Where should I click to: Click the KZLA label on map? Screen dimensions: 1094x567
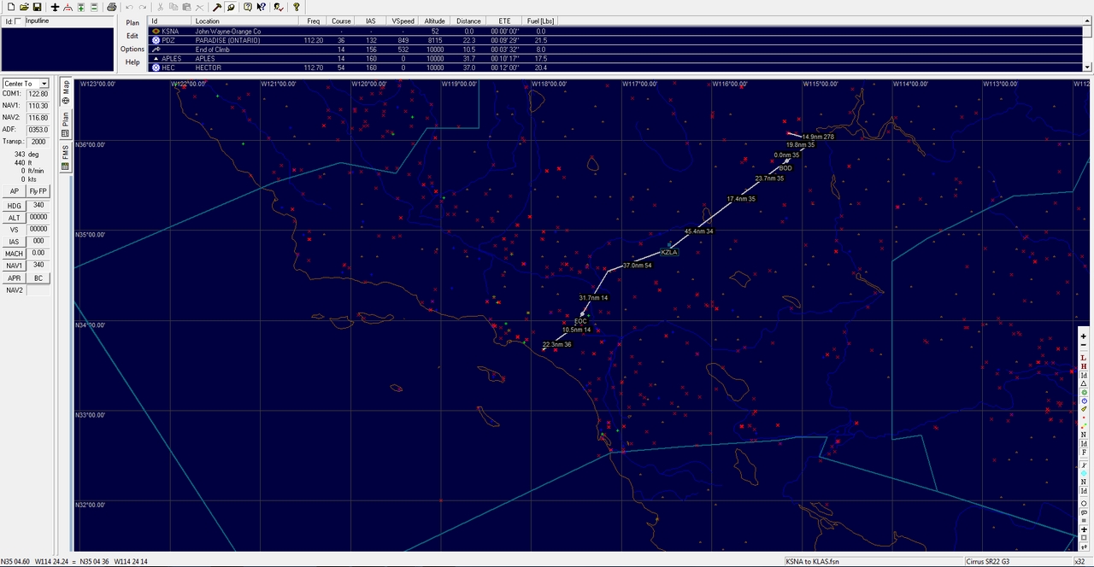669,252
